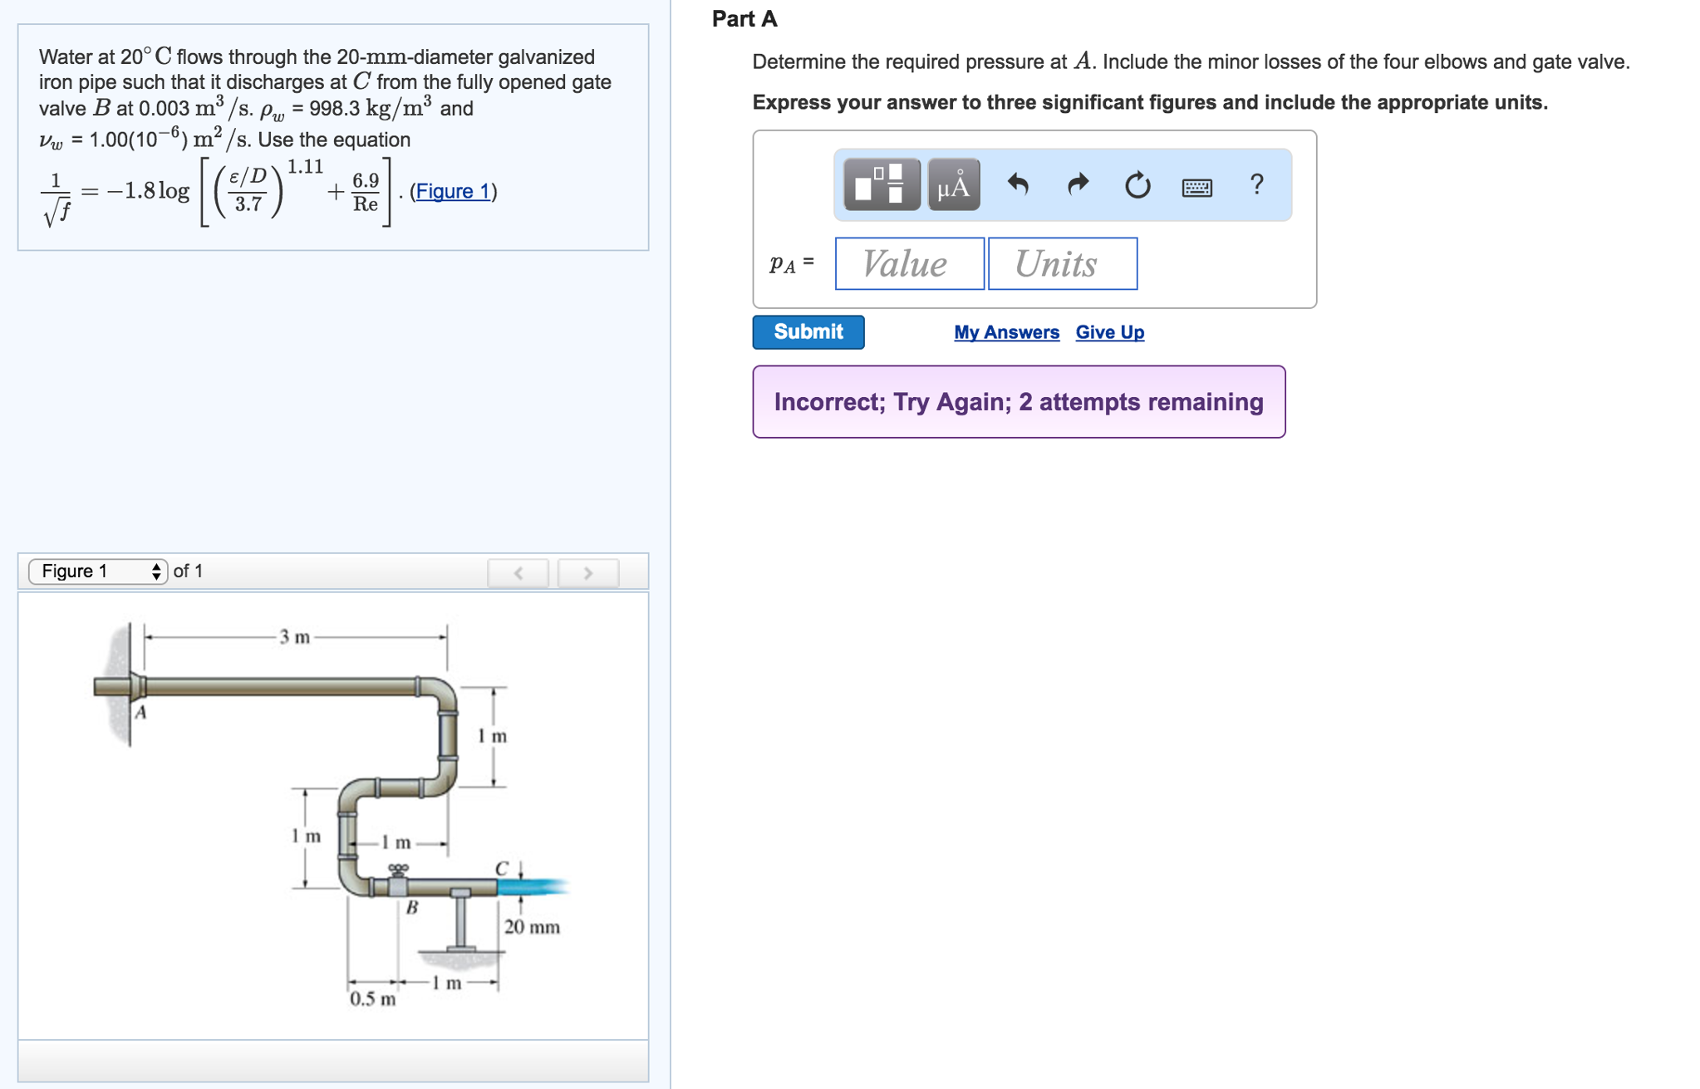The height and width of the screenshot is (1089, 1700).
Task: Click the Value input field
Action: (909, 264)
